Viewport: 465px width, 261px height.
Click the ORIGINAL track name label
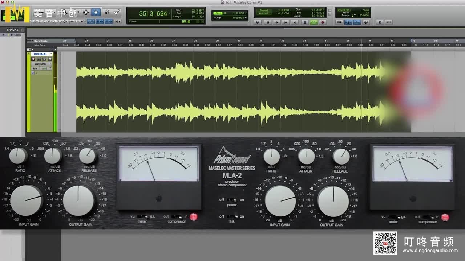point(40,54)
